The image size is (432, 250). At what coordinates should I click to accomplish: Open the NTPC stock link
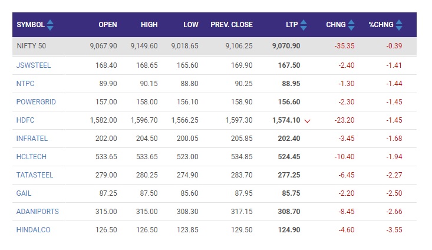click(x=25, y=84)
